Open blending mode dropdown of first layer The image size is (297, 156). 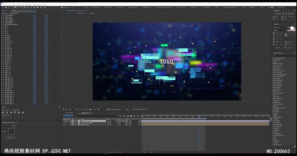[110, 121]
